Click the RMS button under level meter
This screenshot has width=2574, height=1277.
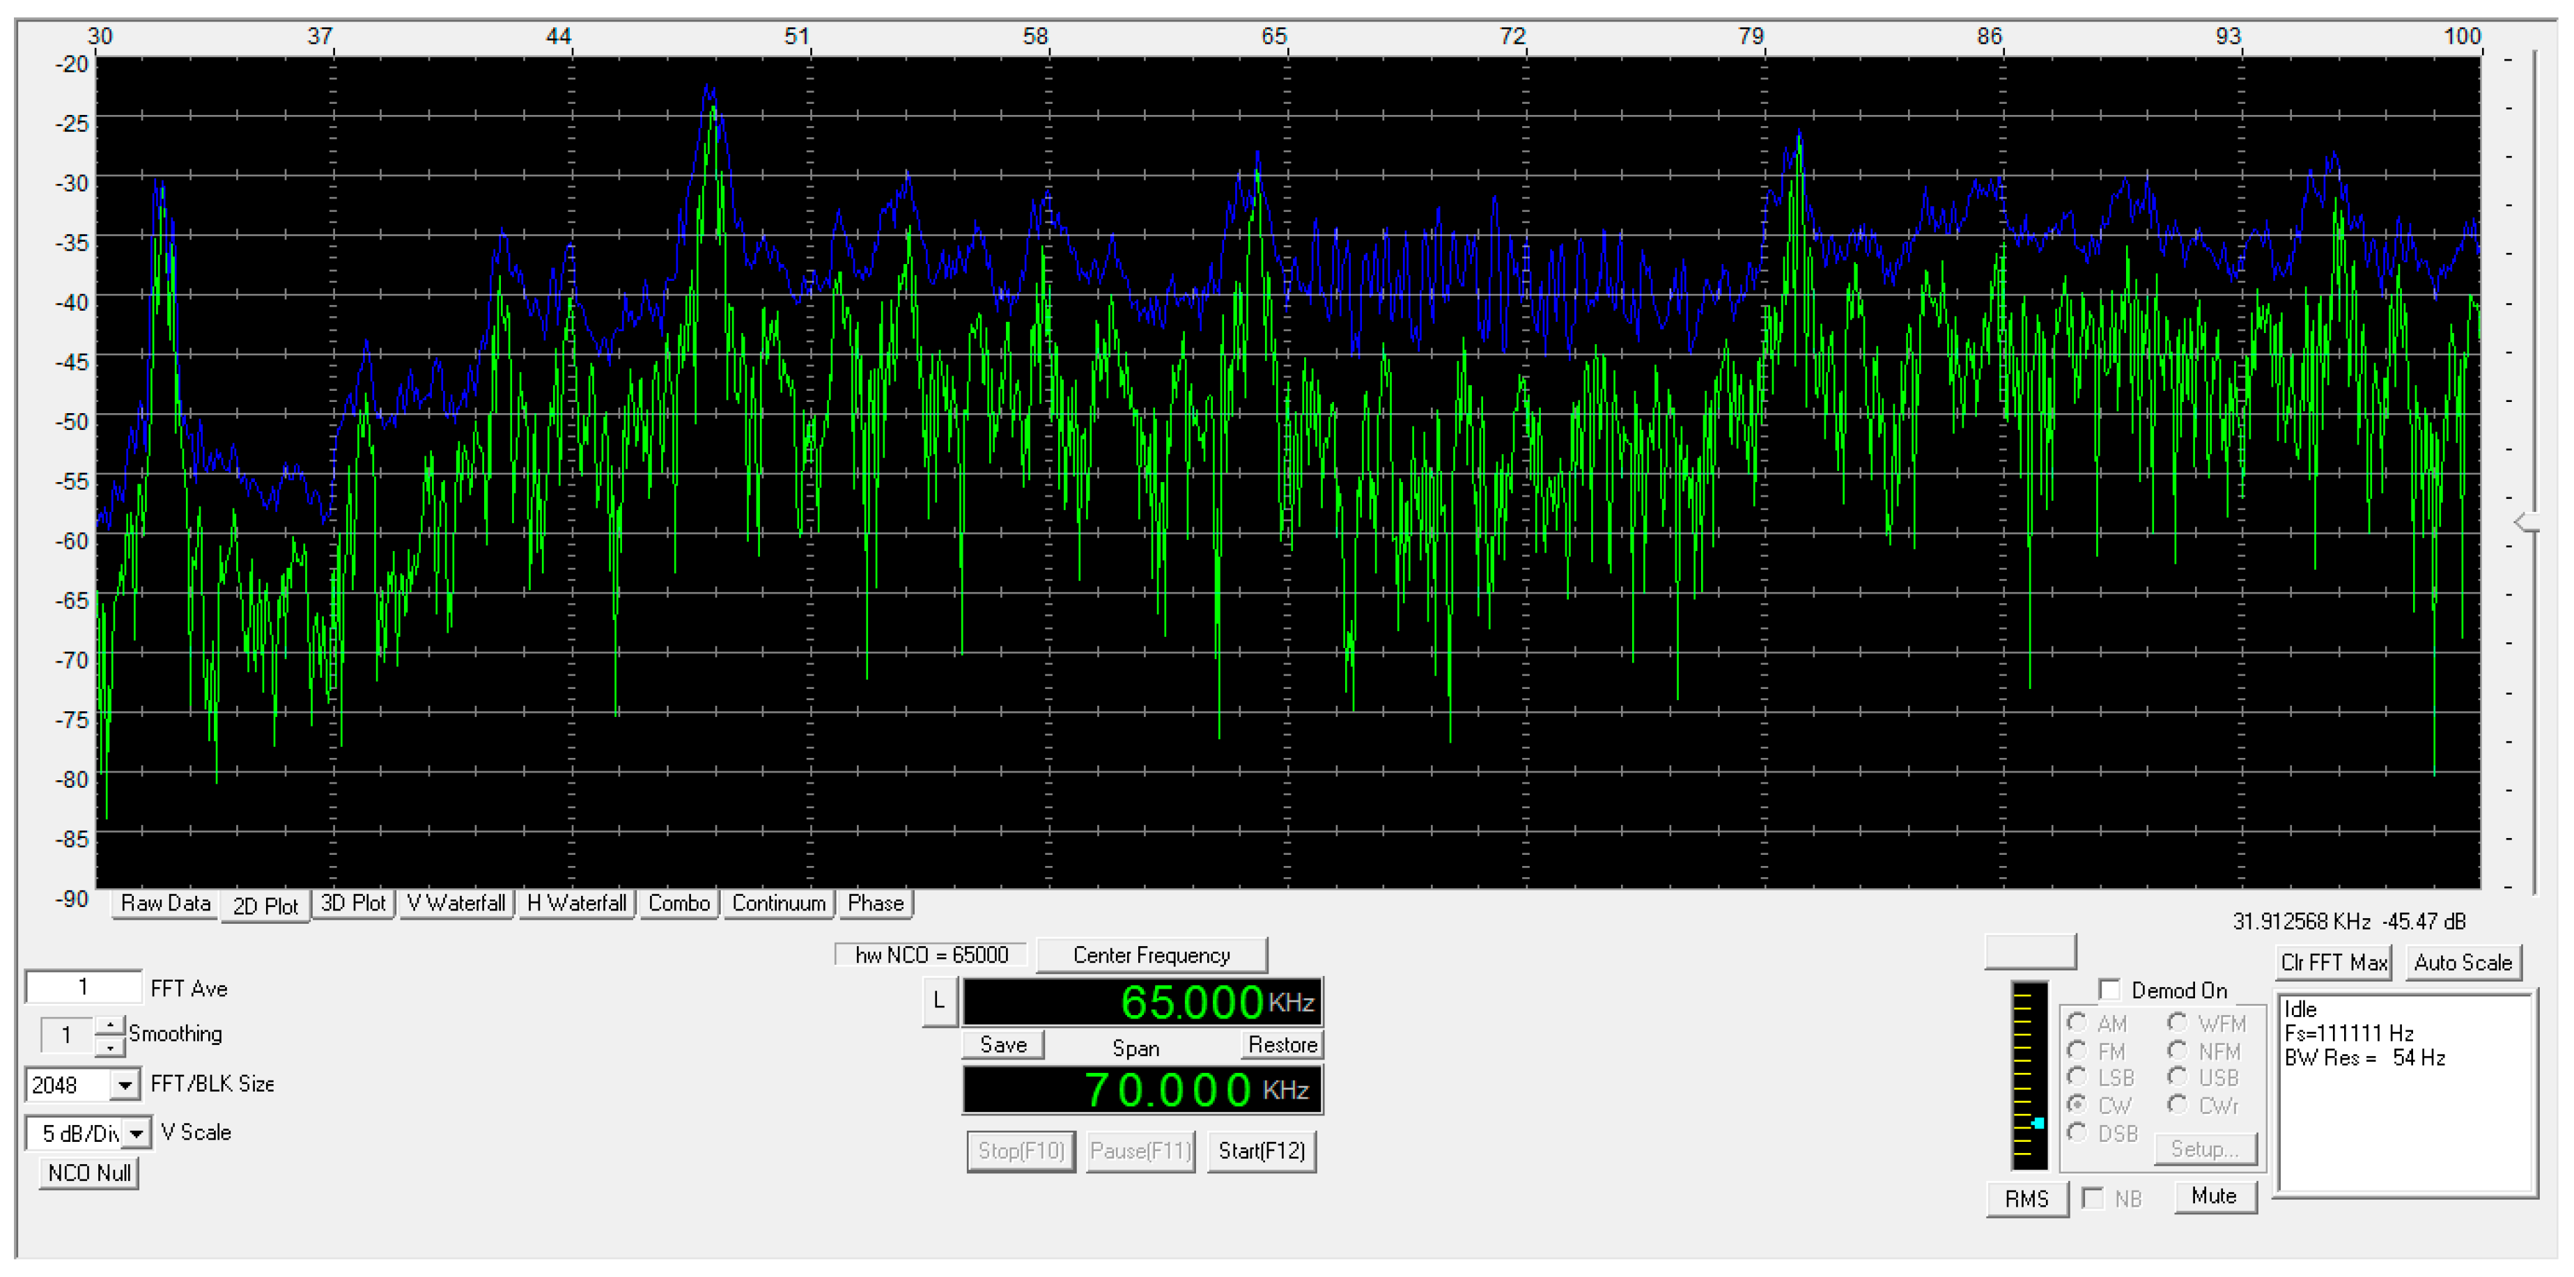2026,1198
